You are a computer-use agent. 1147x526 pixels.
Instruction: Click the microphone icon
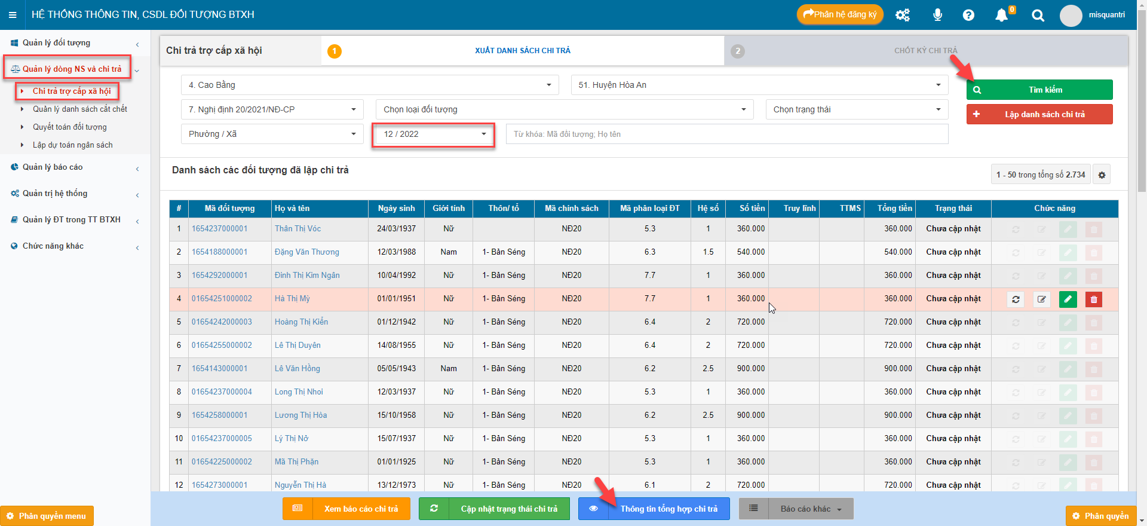(937, 15)
